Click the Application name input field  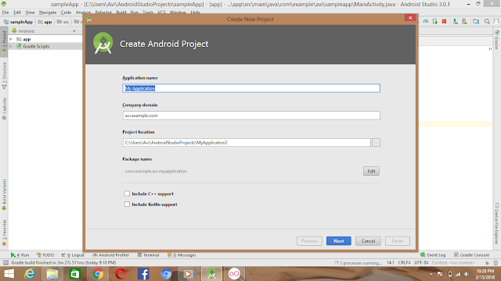pos(251,88)
